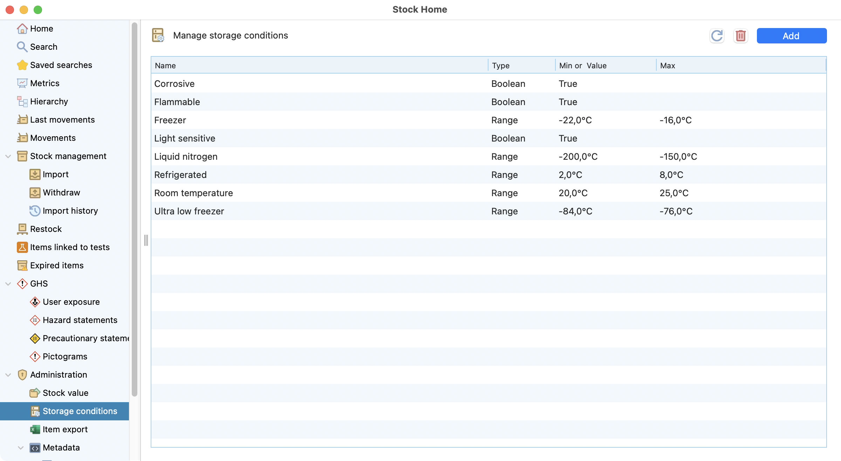Viewport: 841px width, 461px height.
Task: Select the Ultra low freezer row
Action: (189, 211)
